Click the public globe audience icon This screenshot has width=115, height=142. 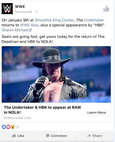pos(37,11)
